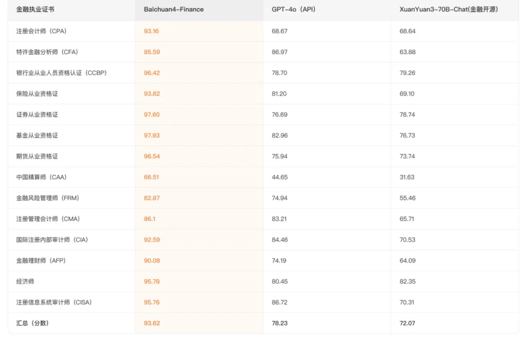Click the Baichuan score 97.93
This screenshot has width=528, height=338.
152,135
